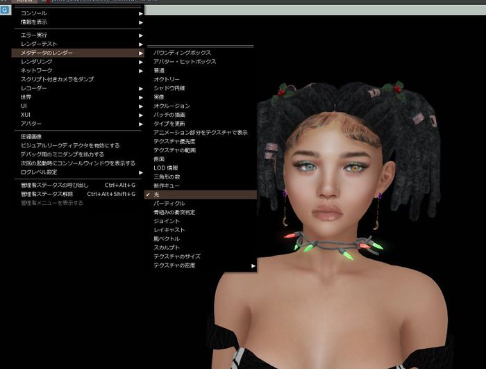Click 管理者ステータスの呼び出し menu item
Viewport: 486px width, 369px height.
(x=78, y=186)
